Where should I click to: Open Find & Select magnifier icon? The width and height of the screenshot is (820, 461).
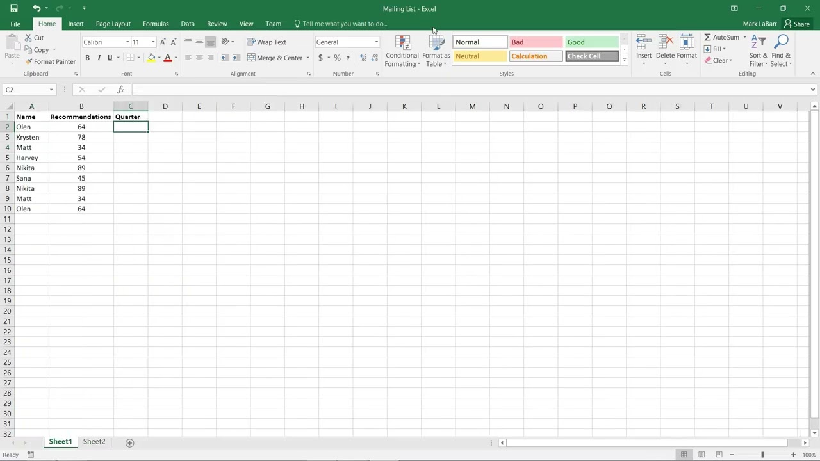coord(781,43)
